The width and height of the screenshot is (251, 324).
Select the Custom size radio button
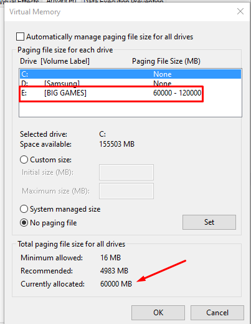24,160
